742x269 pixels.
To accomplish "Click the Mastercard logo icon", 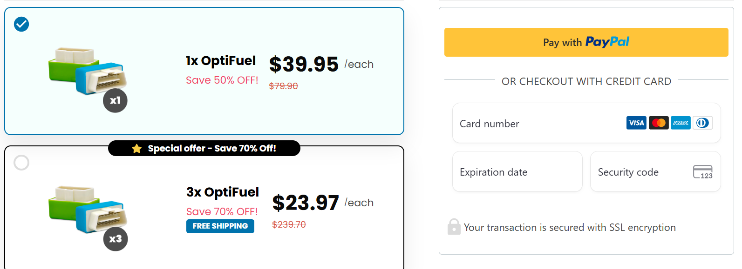I will tap(659, 123).
